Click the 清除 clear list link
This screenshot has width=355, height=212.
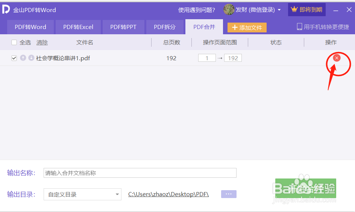[42, 43]
